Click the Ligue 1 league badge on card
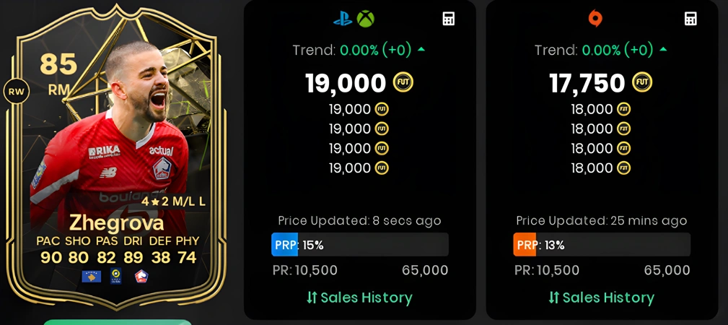 [x=116, y=276]
